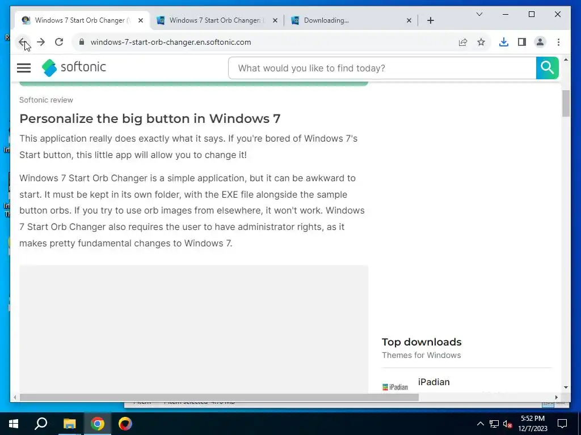Toggle Chrome side panel
Image resolution: width=581 pixels, height=435 pixels.
[x=522, y=42]
